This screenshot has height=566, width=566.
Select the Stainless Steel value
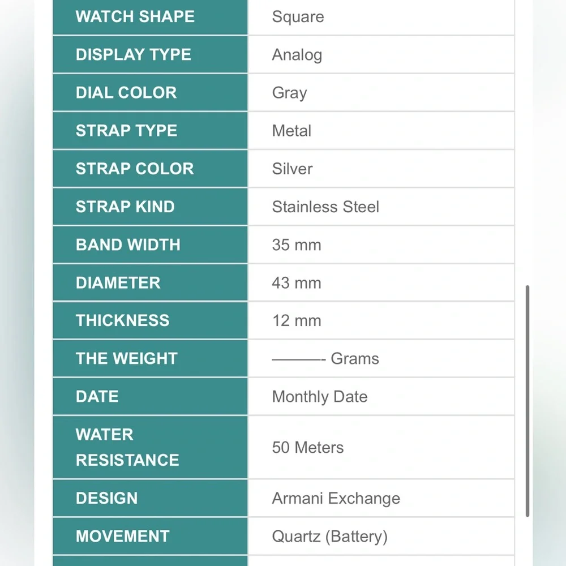tap(325, 207)
